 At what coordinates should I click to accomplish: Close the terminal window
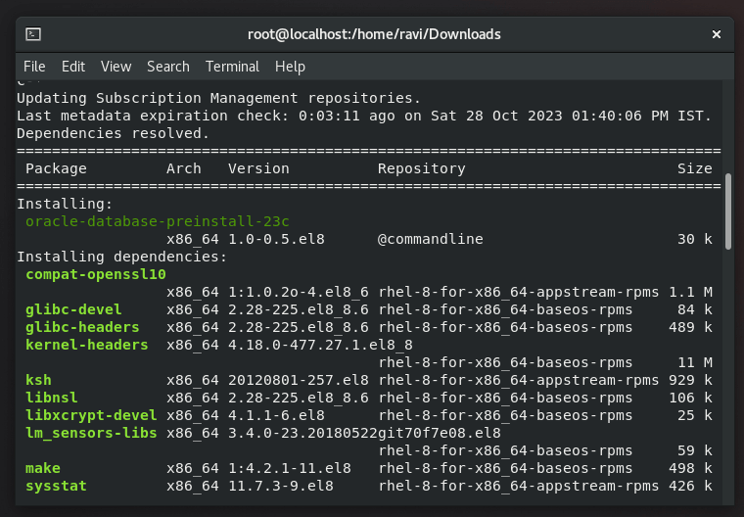[716, 34]
